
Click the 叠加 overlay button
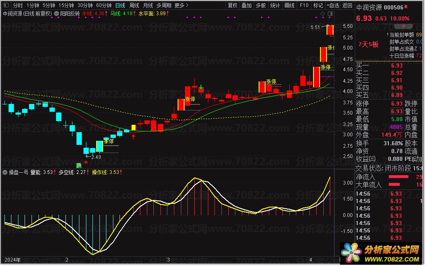pos(247,5)
